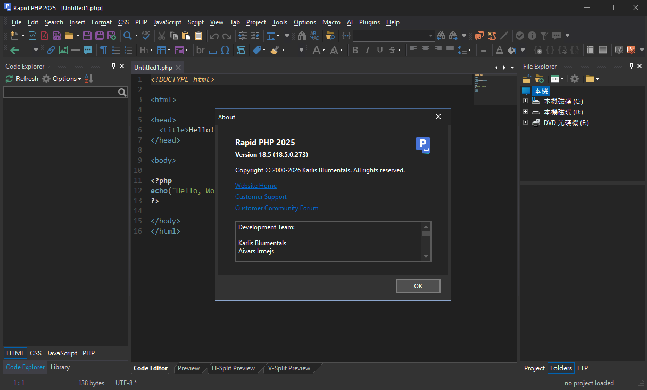This screenshot has height=390, width=647.
Task: Open the JavaScript menu
Action: click(167, 22)
